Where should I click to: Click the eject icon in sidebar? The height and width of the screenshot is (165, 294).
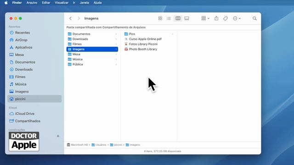click(x=58, y=136)
